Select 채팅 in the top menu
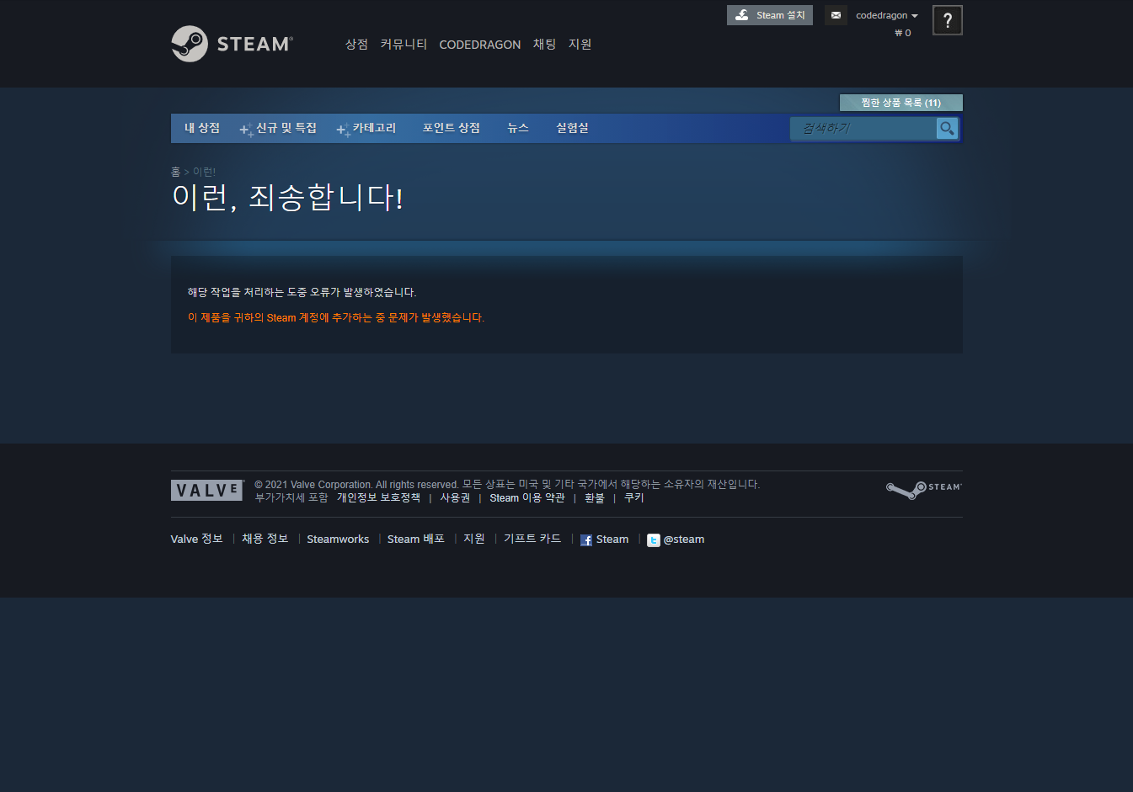The width and height of the screenshot is (1133, 792). pos(544,45)
